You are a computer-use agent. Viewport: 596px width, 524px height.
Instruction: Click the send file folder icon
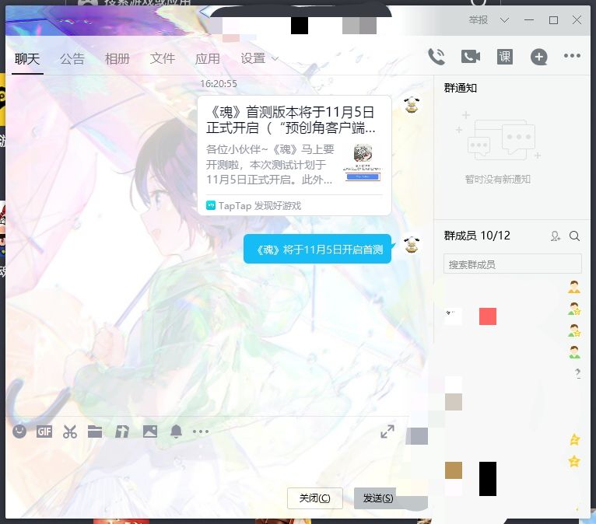point(95,431)
